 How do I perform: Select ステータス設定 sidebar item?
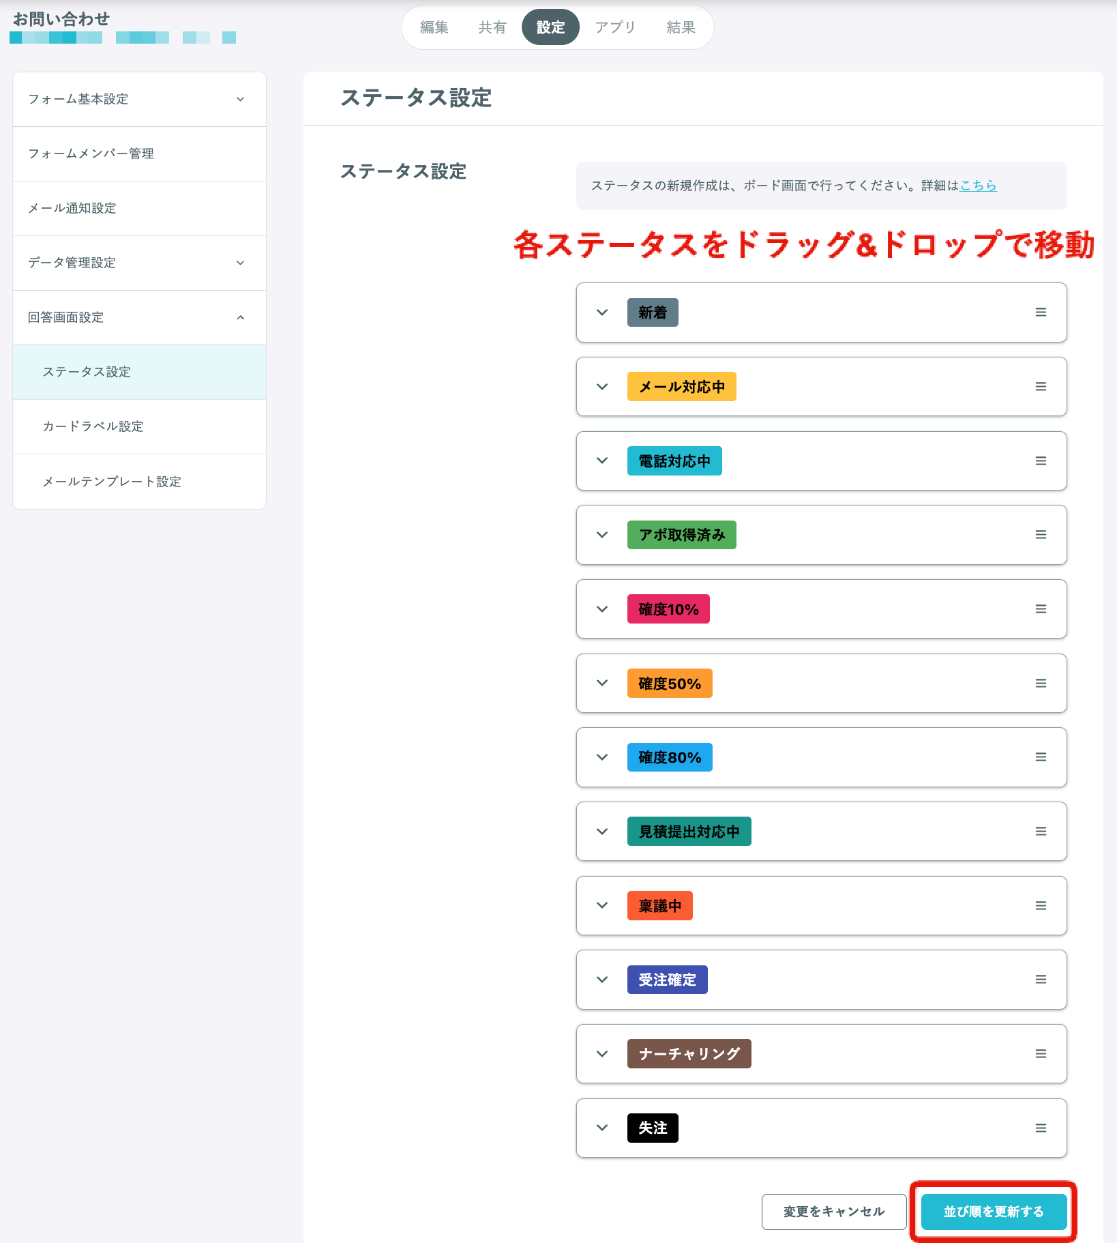tap(139, 372)
